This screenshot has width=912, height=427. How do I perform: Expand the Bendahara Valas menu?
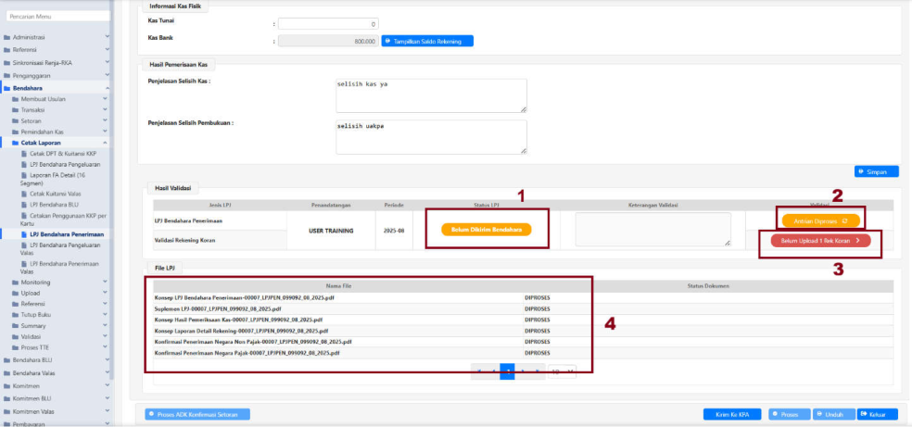[x=107, y=372]
